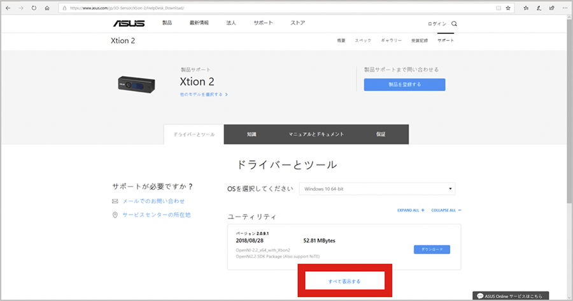
Task: Go to 概要 product section
Action: 341,41
